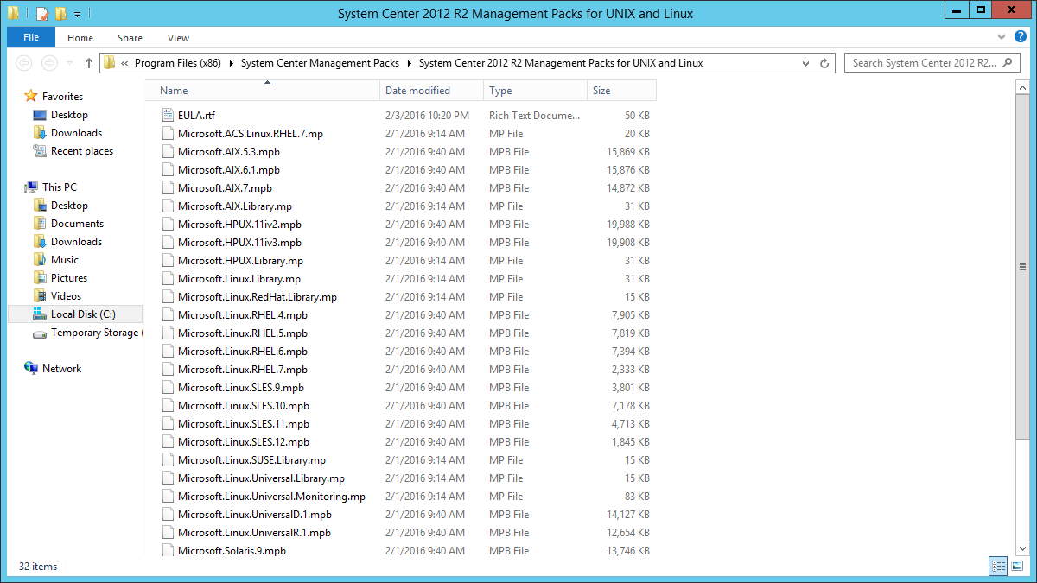Open the address bar previous locations dropdown
The width and height of the screenshot is (1037, 583).
[806, 63]
